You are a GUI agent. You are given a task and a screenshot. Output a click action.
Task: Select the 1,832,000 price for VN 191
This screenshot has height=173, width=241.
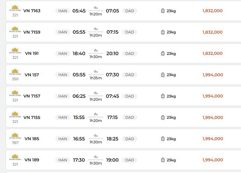tap(212, 53)
